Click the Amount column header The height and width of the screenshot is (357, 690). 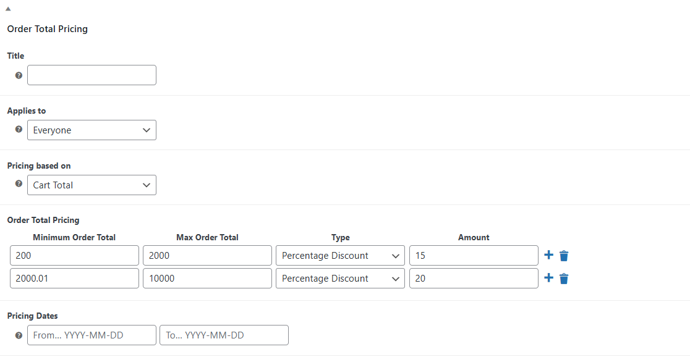tap(474, 237)
